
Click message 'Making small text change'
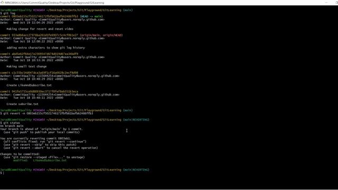pos(26,66)
